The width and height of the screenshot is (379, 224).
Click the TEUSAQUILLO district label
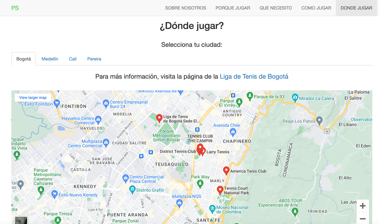(171, 164)
